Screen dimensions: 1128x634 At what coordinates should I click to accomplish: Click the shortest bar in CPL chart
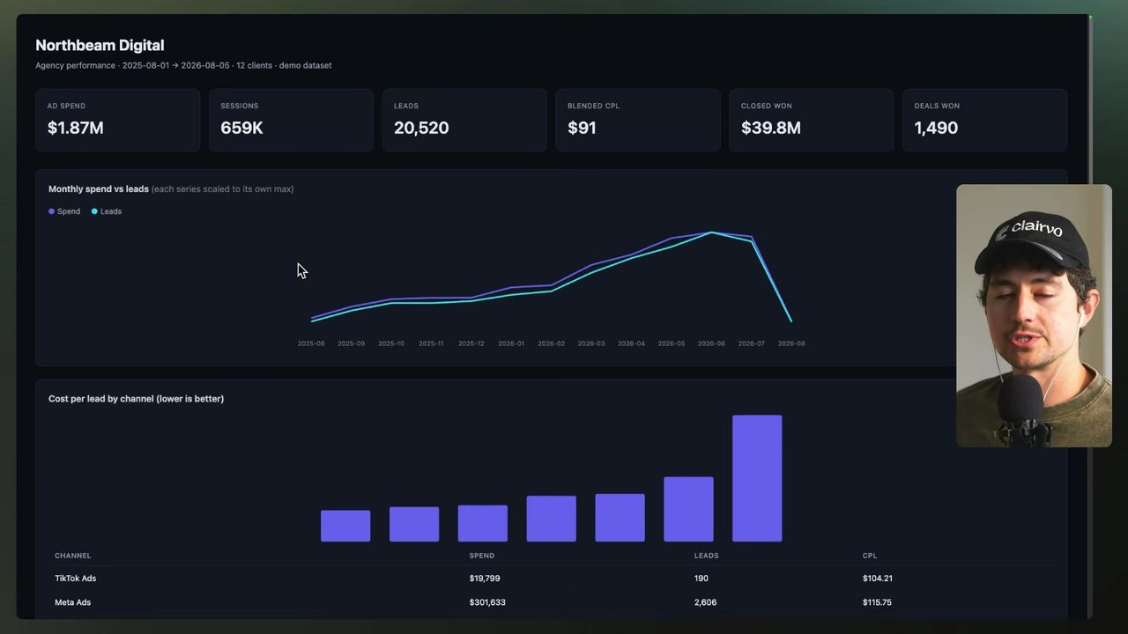(345, 526)
